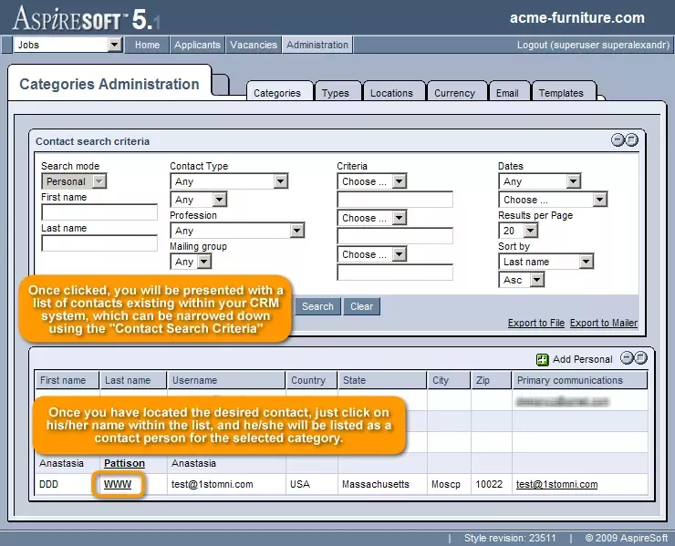Focus the second Criteria text field
Screen dimensions: 675x546
(395, 236)
